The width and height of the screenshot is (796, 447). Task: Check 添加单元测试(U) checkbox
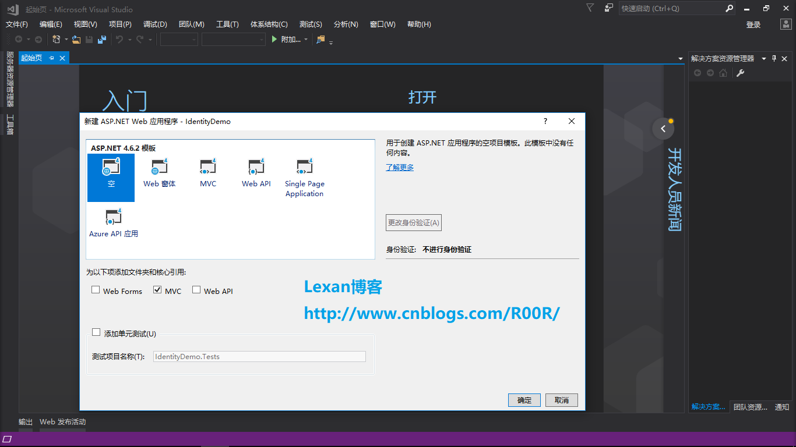97,332
